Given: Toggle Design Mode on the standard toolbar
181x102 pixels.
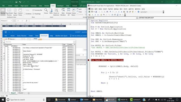Looking at the screenshot, I should [124, 12].
